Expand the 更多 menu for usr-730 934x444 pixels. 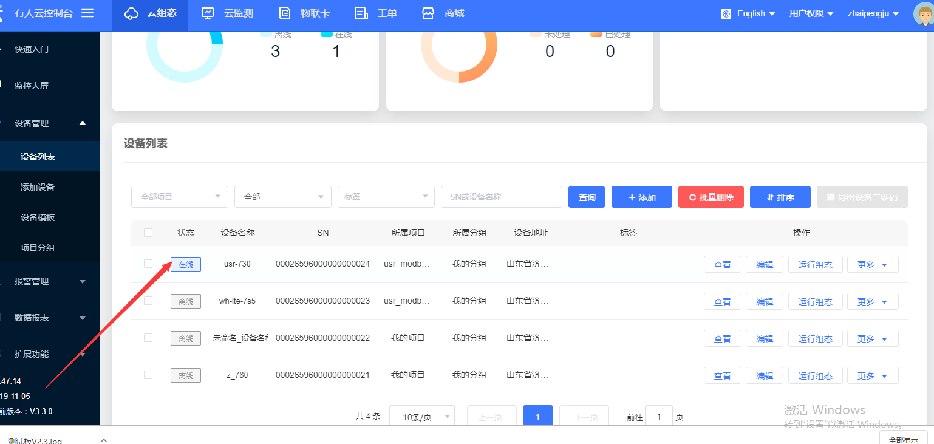point(872,265)
